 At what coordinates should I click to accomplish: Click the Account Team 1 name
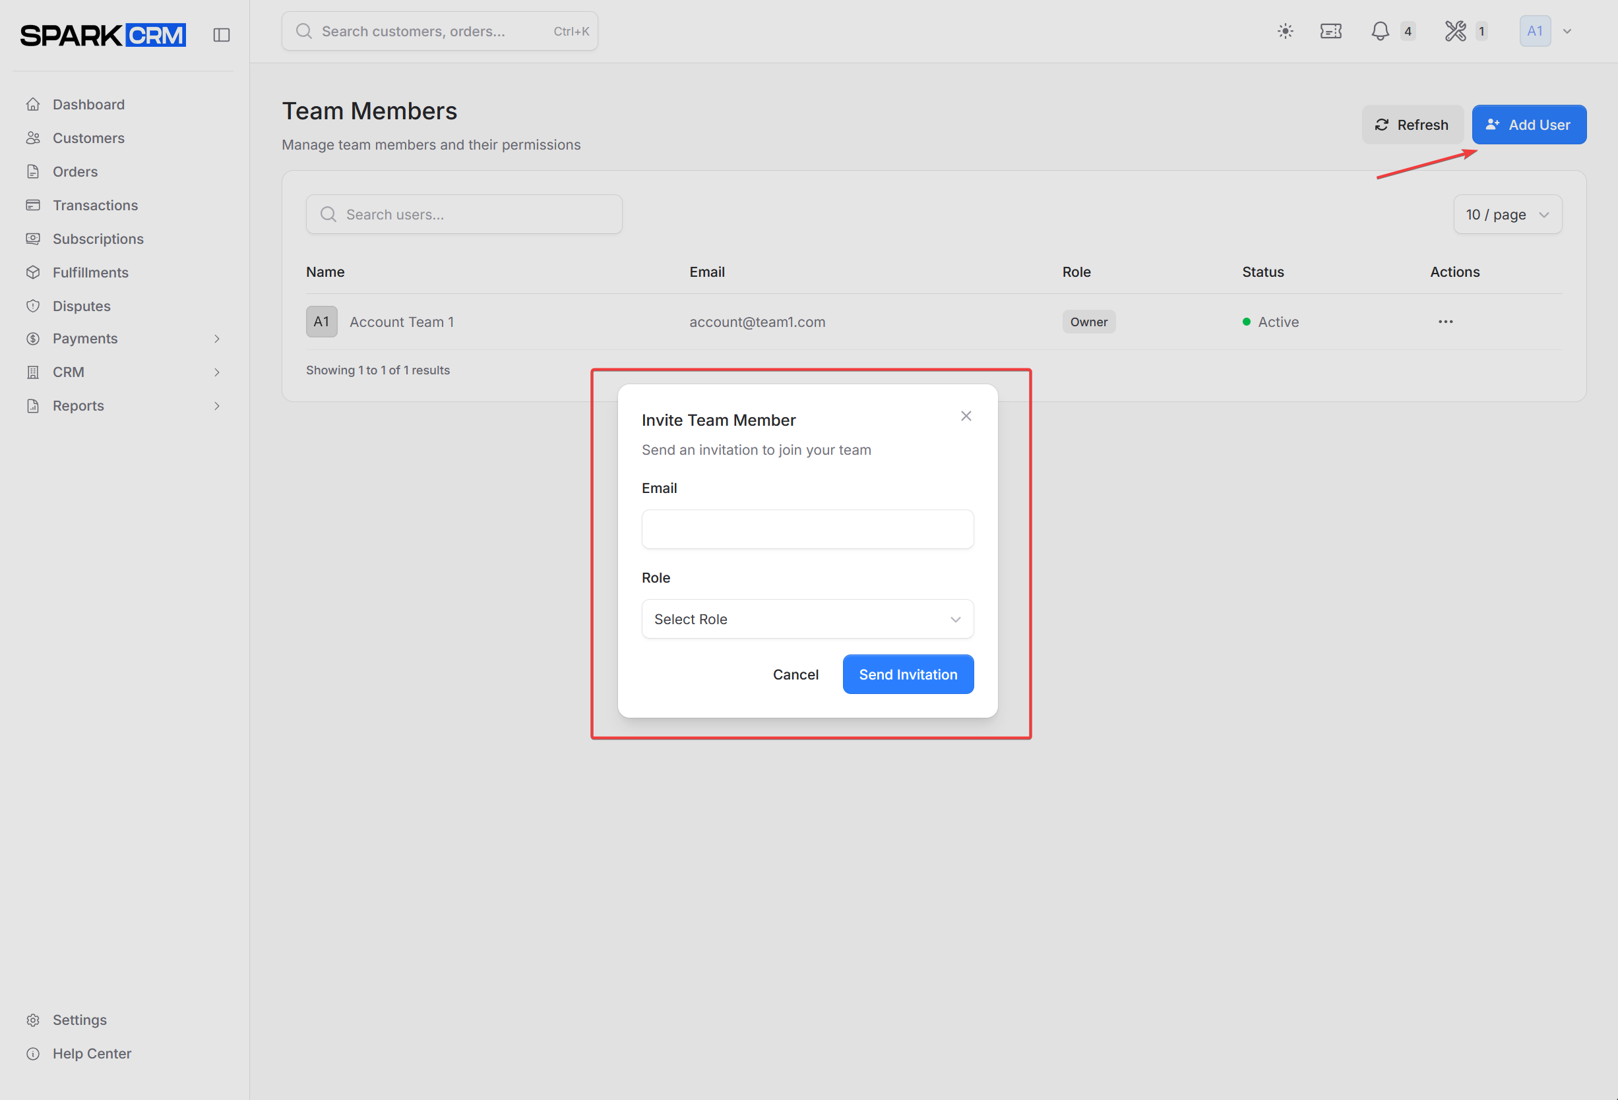click(402, 322)
